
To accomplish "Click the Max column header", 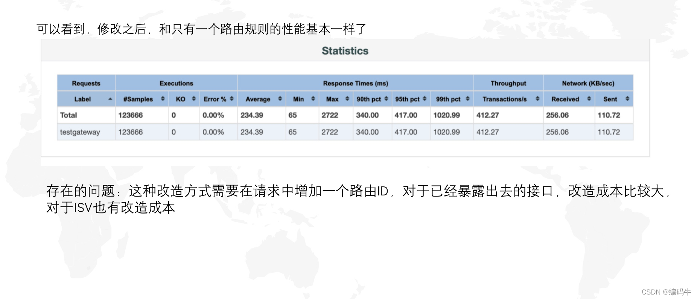I will click(x=336, y=99).
